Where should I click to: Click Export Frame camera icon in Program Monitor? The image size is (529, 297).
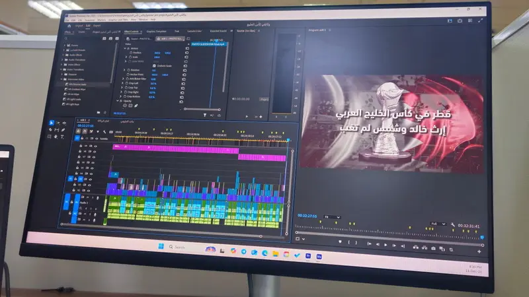pos(433,247)
